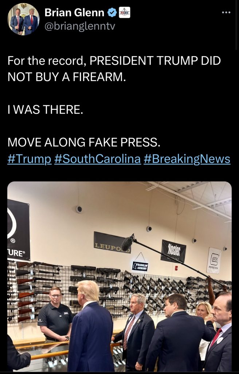The width and height of the screenshot is (239, 374).
Task: Expand the attached gun store photo
Action: tap(119, 277)
